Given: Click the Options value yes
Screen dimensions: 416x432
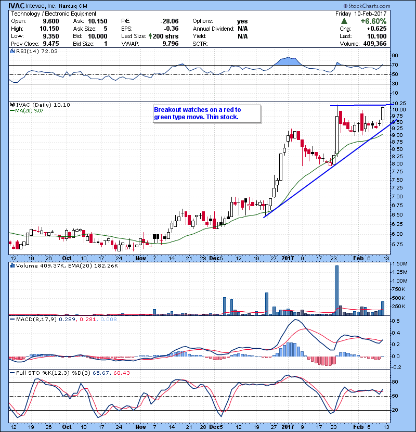Looking at the screenshot, I should pos(242,21).
